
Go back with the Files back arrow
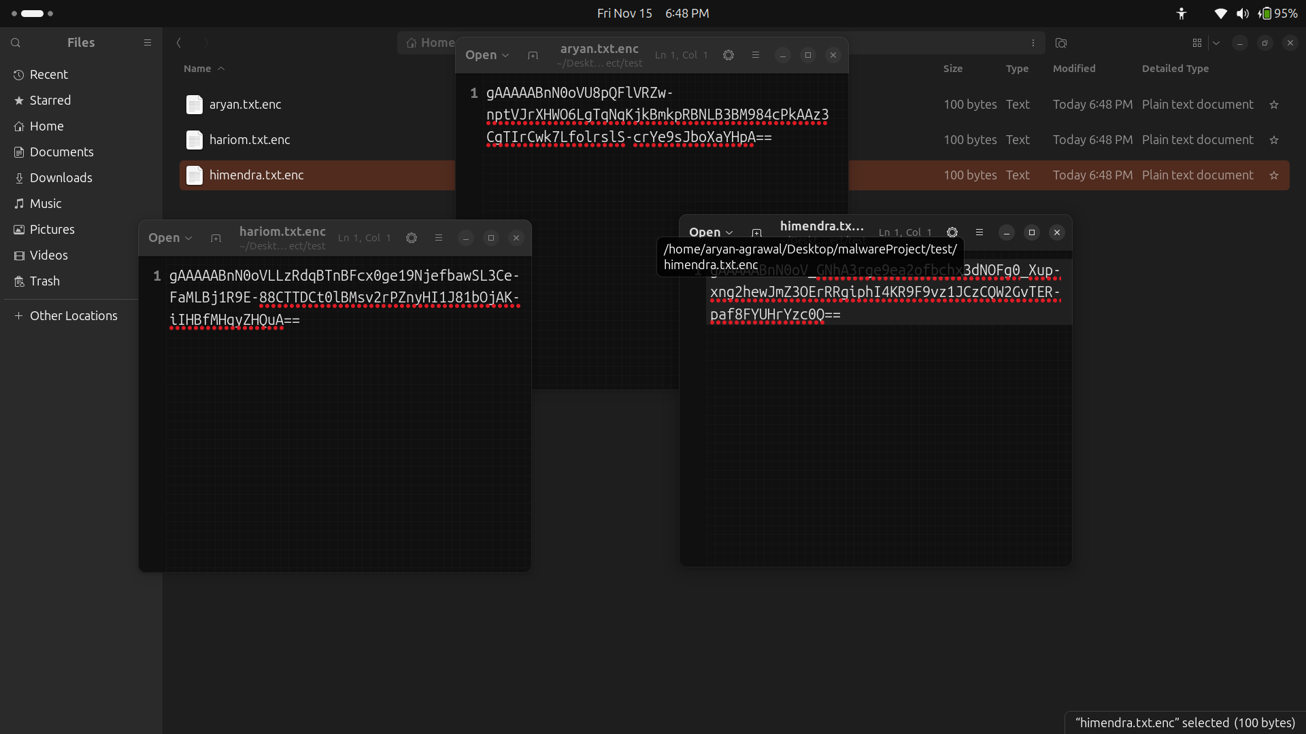[179, 43]
